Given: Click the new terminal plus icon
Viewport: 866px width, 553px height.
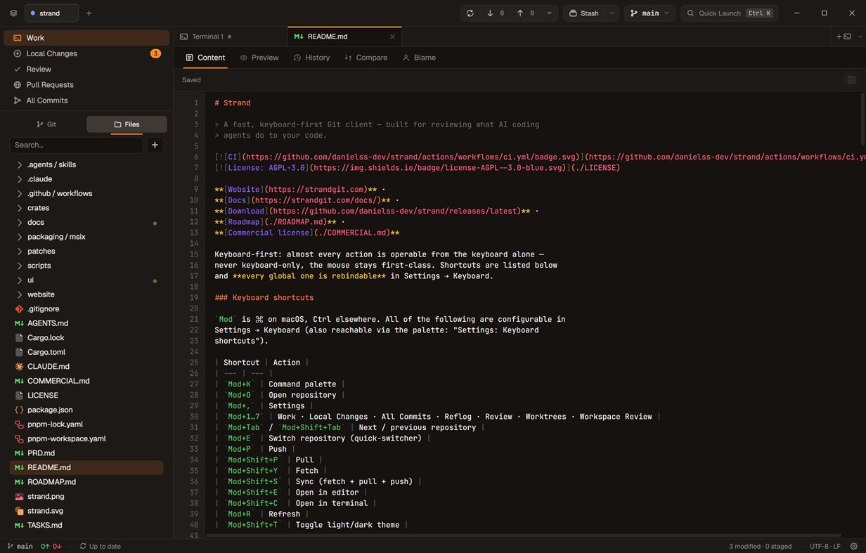Looking at the screenshot, I should (x=843, y=37).
